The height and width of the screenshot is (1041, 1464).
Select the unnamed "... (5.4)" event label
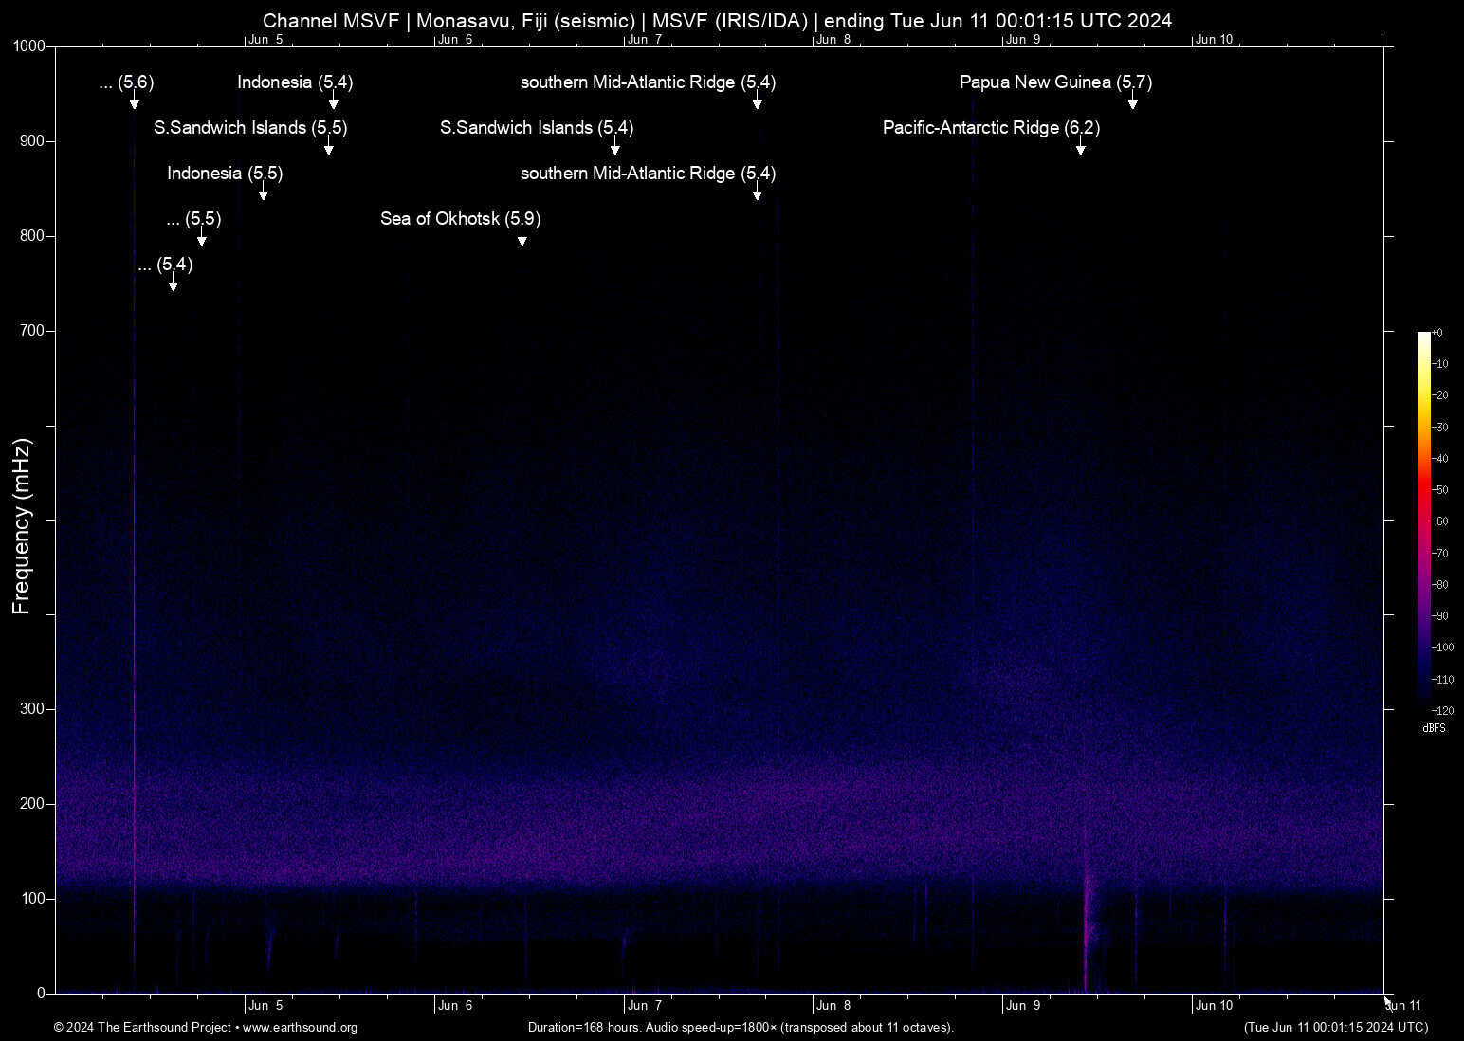[x=165, y=265]
